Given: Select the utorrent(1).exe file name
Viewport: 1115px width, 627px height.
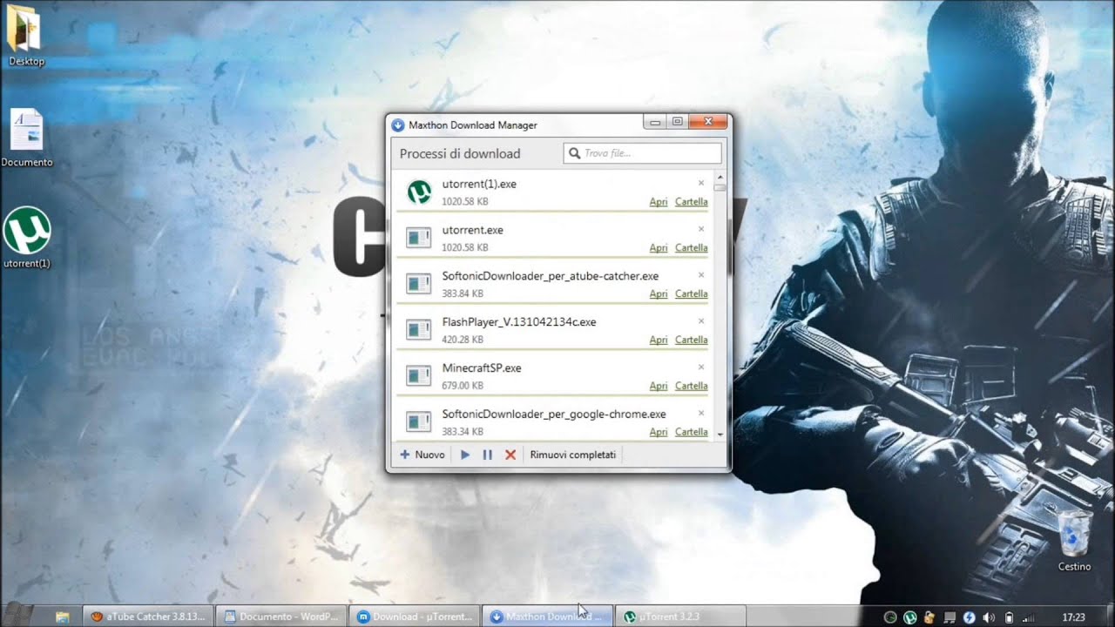Looking at the screenshot, I should [479, 184].
